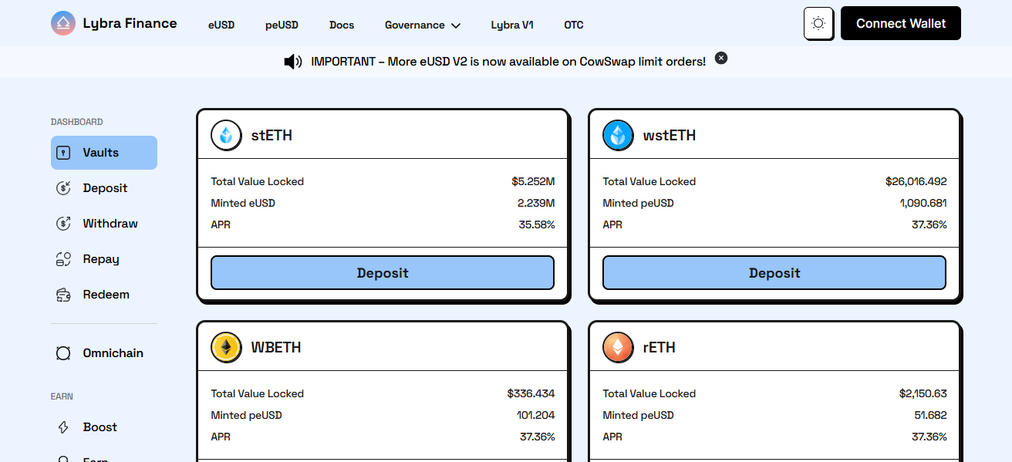1012x462 pixels.
Task: Click the $336.434 TVL value
Action: 531,393
